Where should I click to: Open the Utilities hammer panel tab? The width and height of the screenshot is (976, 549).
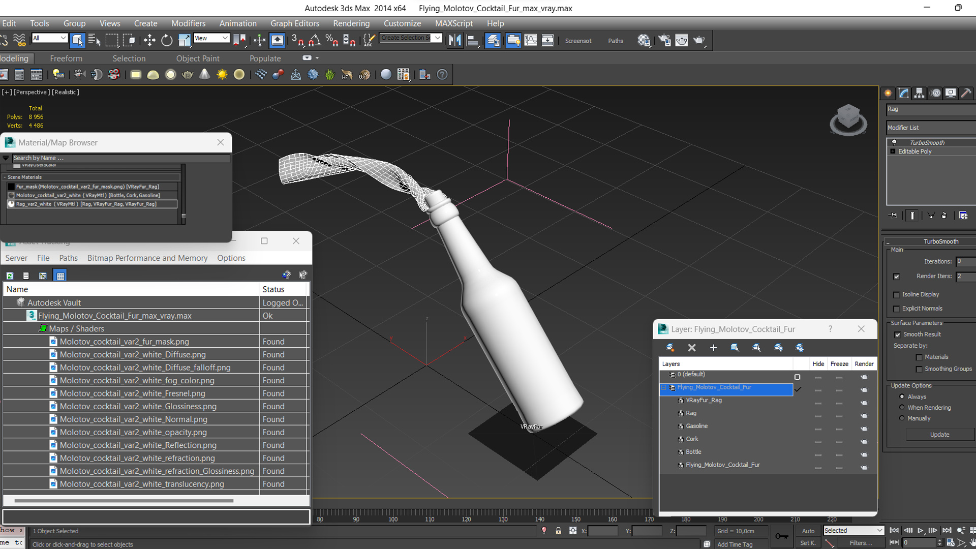(966, 93)
